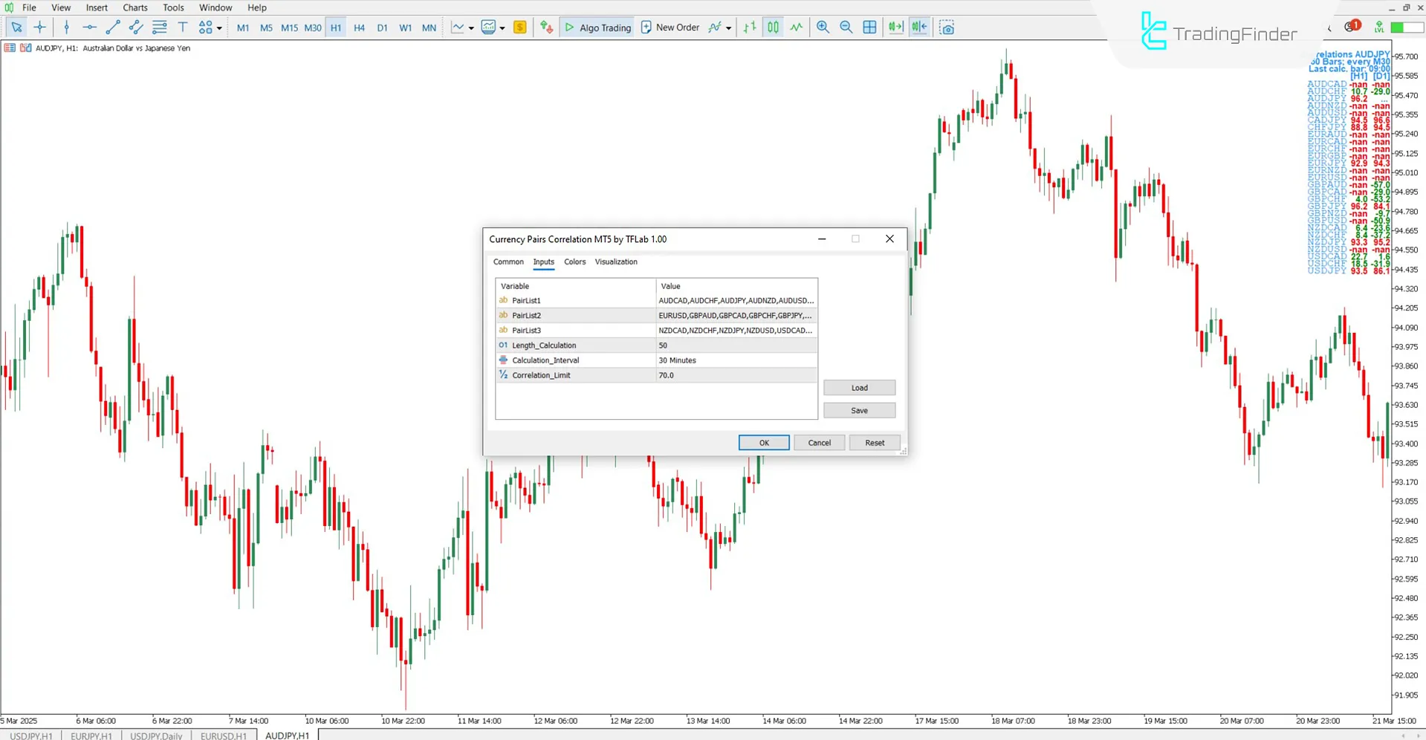The width and height of the screenshot is (1426, 740).
Task: Edit the Correlation_Limit value of 70.0
Action: [x=736, y=375]
